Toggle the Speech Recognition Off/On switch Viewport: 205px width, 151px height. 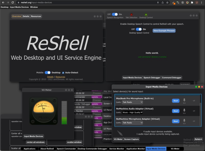pyautogui.click(x=115, y=14)
